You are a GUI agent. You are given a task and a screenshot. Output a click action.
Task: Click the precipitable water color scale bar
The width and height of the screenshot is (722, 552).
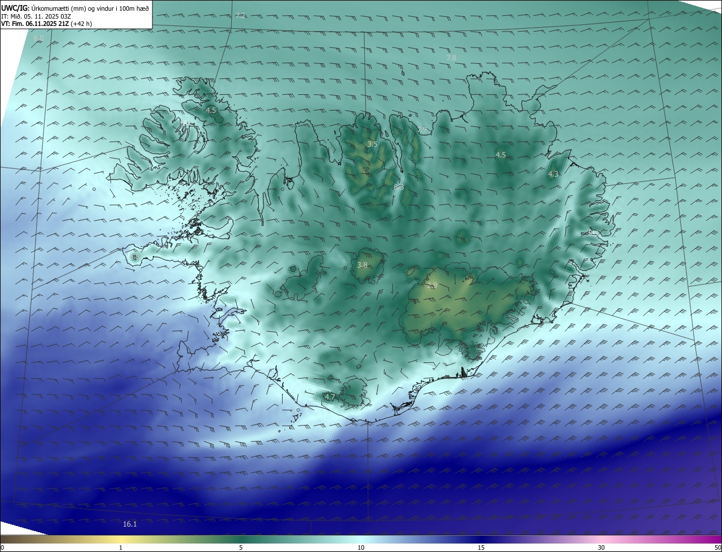pos(361,539)
